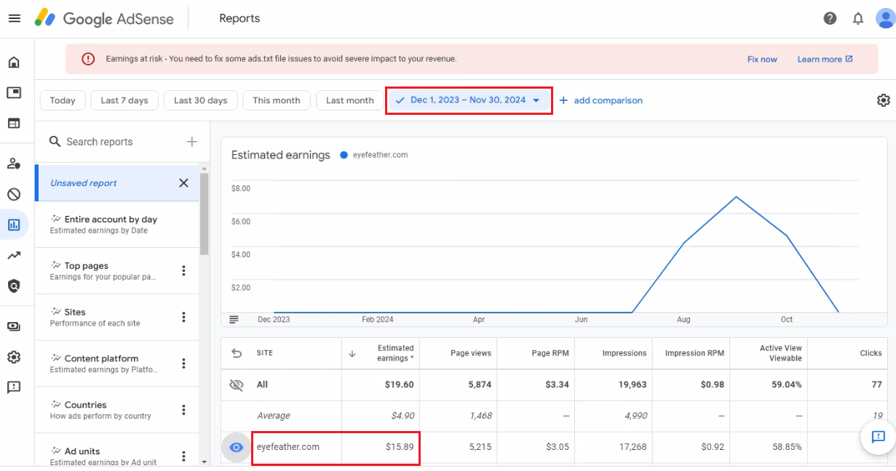Open Account settings gear in sidebar
Viewport: 896px width, 471px height.
pos(14,357)
